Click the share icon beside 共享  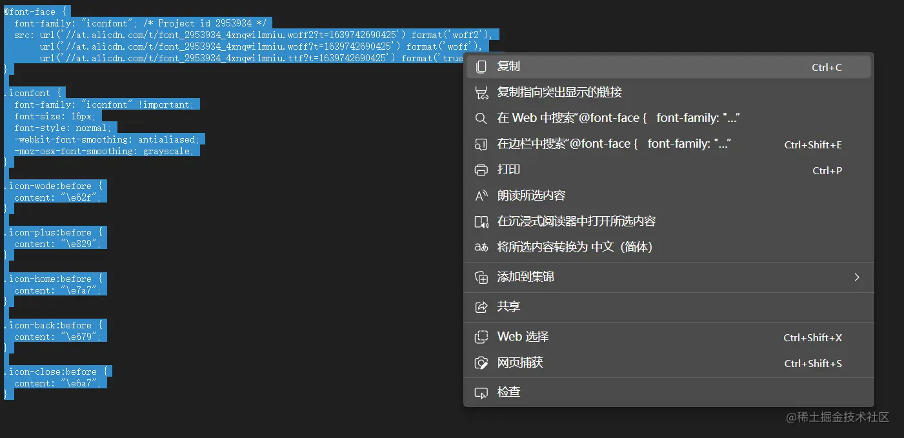tap(481, 307)
